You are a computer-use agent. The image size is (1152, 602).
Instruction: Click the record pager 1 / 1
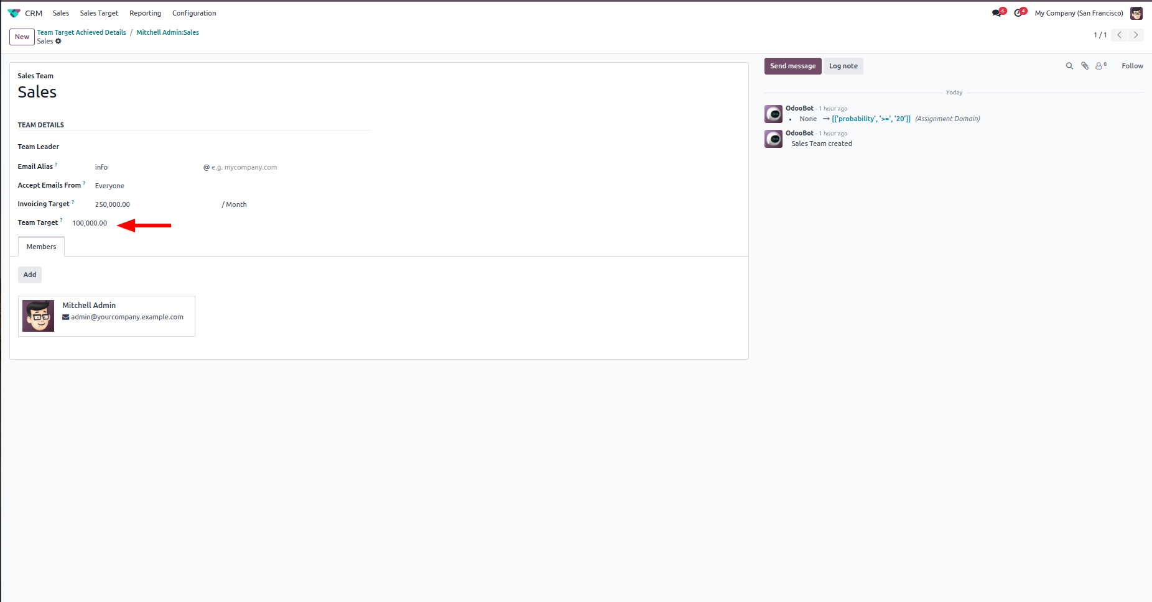click(1100, 35)
